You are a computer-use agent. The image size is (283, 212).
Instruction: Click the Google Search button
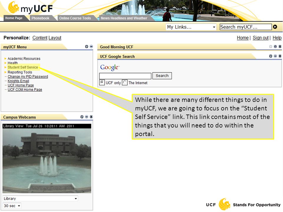point(162,76)
